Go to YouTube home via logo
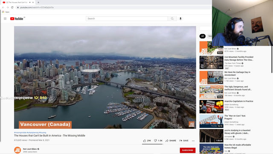 pyautogui.click(x=17, y=19)
